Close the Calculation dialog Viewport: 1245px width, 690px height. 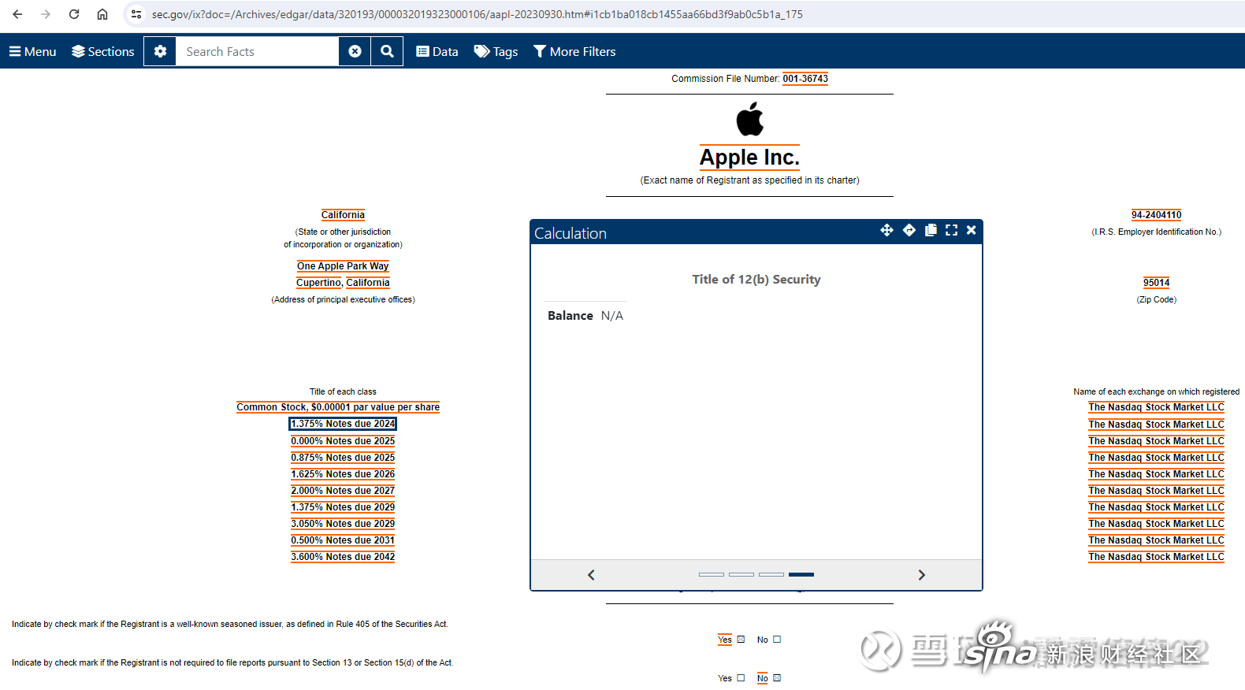pyautogui.click(x=972, y=230)
